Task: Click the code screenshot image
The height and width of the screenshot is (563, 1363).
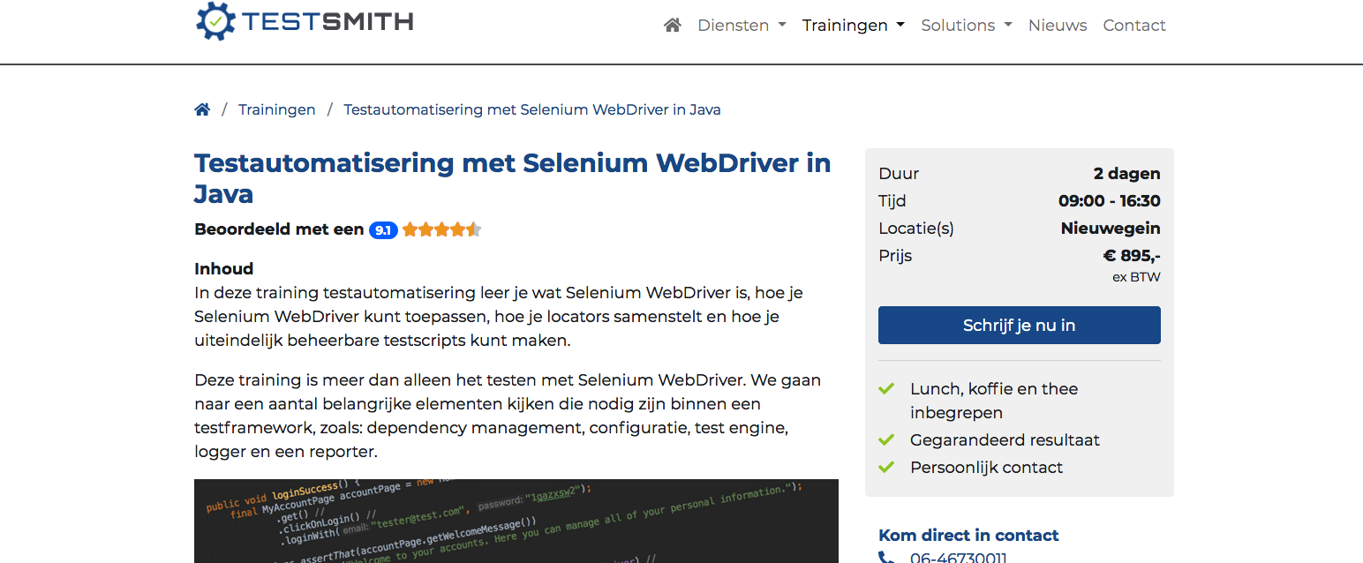Action: (516, 521)
